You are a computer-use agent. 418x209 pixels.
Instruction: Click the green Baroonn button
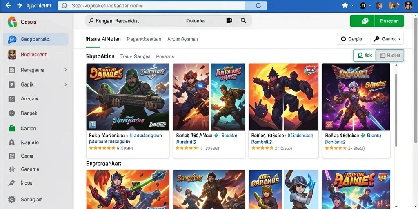coord(389,21)
